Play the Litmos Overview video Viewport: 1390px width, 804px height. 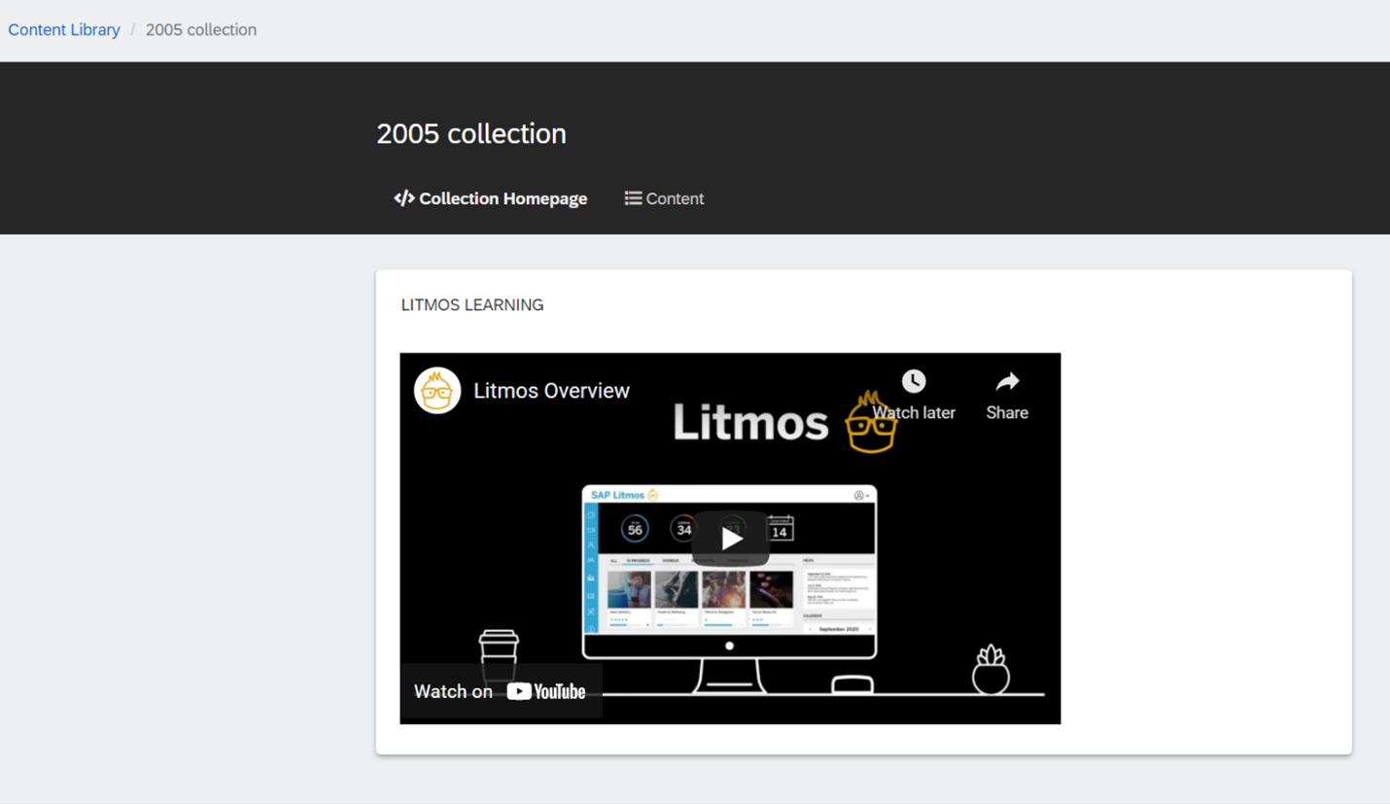(731, 539)
